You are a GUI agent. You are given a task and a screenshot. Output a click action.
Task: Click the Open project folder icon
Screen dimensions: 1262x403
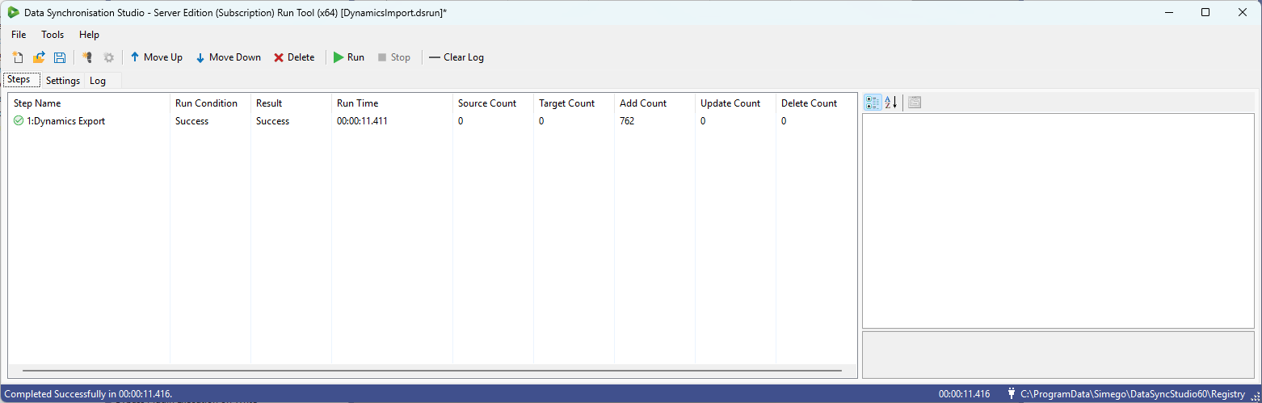(x=39, y=57)
